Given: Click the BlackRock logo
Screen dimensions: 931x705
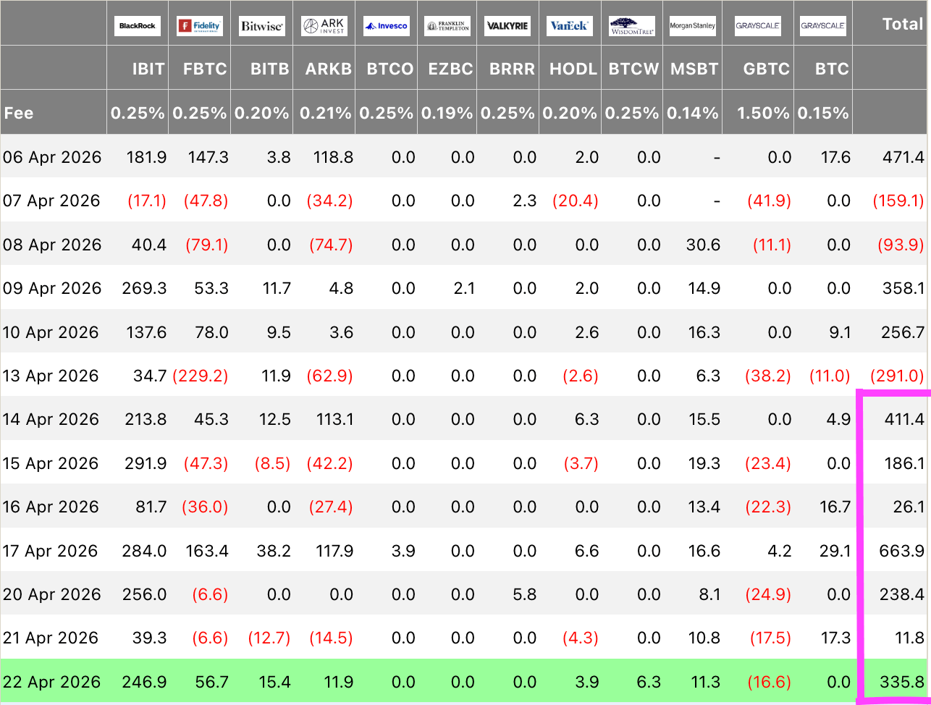Looking at the screenshot, I should (138, 26).
